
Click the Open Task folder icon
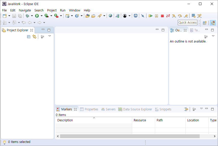coord(93,16)
